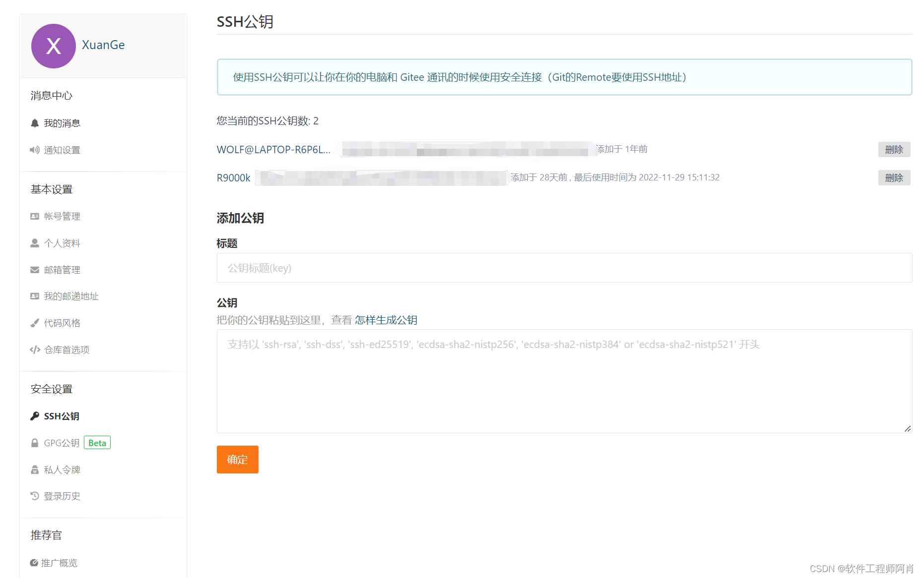Click the speaker icon for 通知设置
Image resolution: width=921 pixels, height=578 pixels.
click(34, 150)
